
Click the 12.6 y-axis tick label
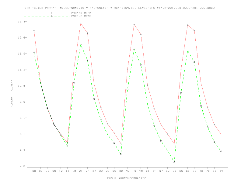coord(21,38)
